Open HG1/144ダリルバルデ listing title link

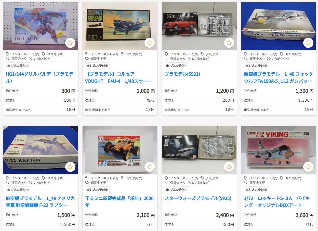point(40,77)
